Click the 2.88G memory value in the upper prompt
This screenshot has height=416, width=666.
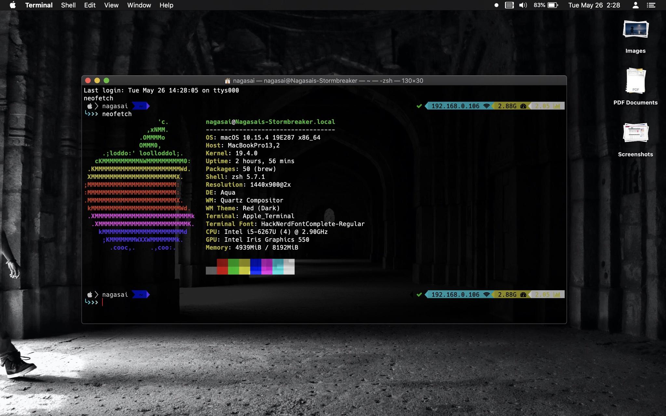[507, 106]
